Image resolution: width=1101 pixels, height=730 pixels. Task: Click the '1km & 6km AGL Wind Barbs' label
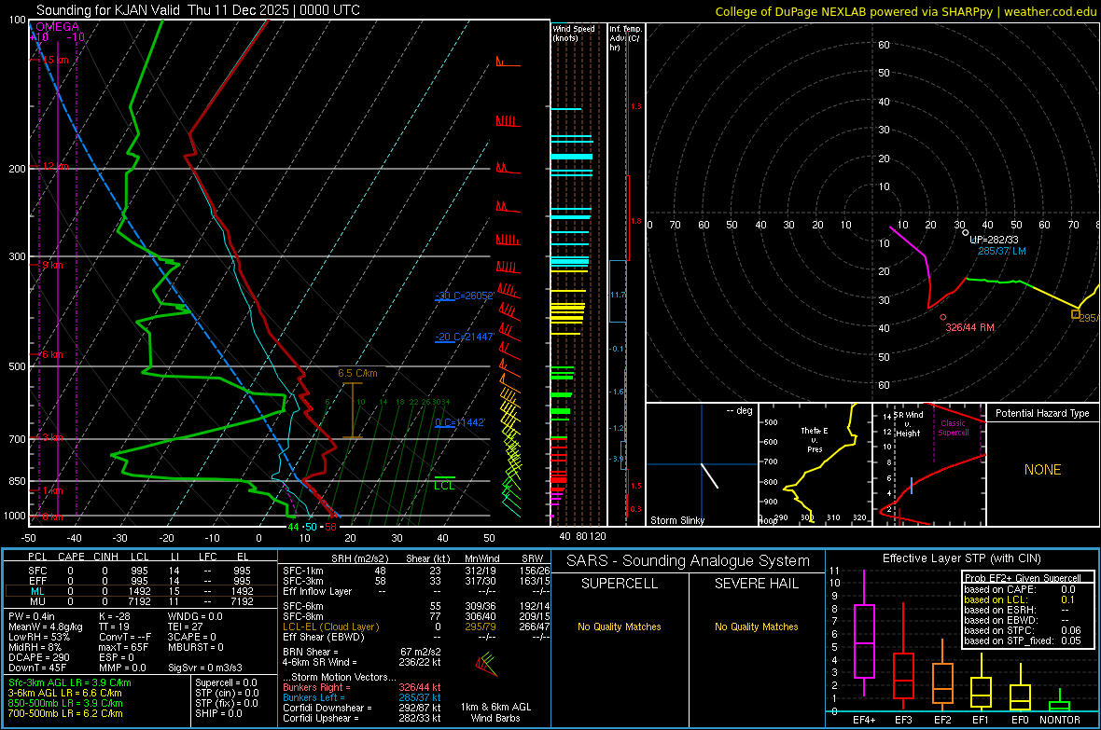495,712
